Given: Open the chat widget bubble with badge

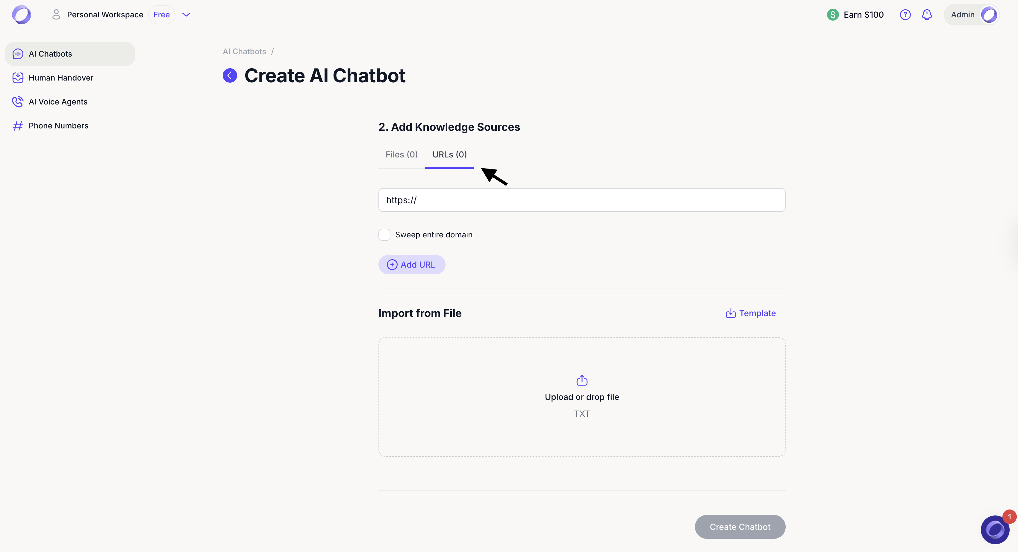Looking at the screenshot, I should point(995,530).
